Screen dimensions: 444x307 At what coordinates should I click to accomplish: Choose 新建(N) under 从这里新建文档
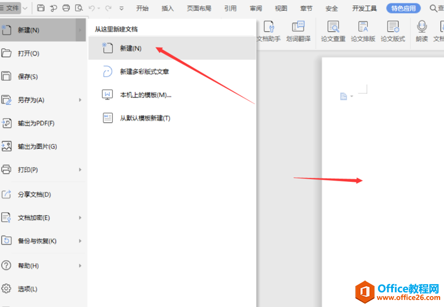pos(131,48)
